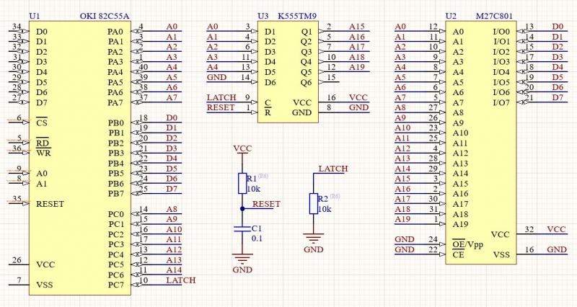Click the CS pin label on U1
The image size is (577, 307).
tap(42, 123)
